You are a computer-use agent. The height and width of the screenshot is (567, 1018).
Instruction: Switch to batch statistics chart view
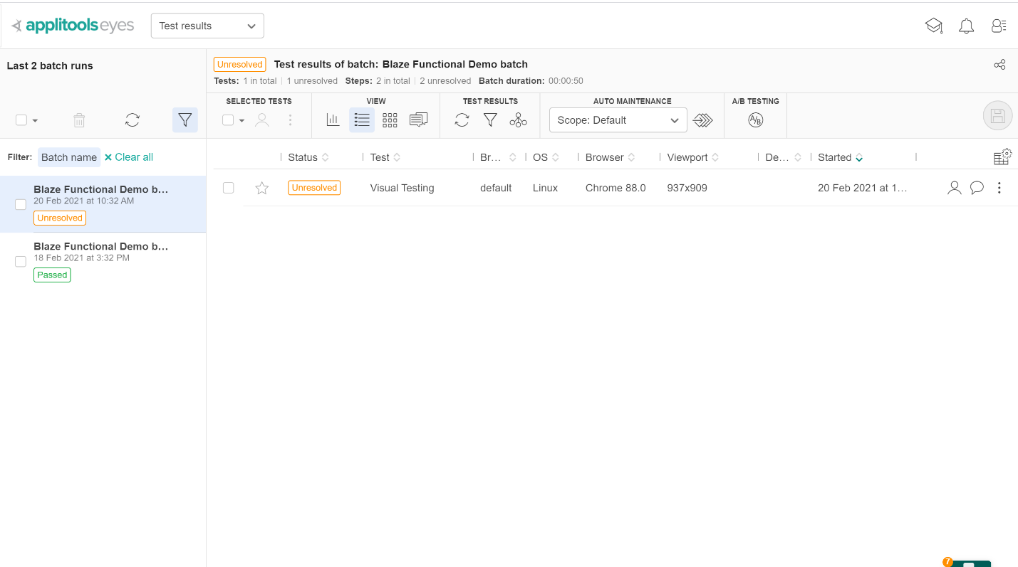point(333,120)
